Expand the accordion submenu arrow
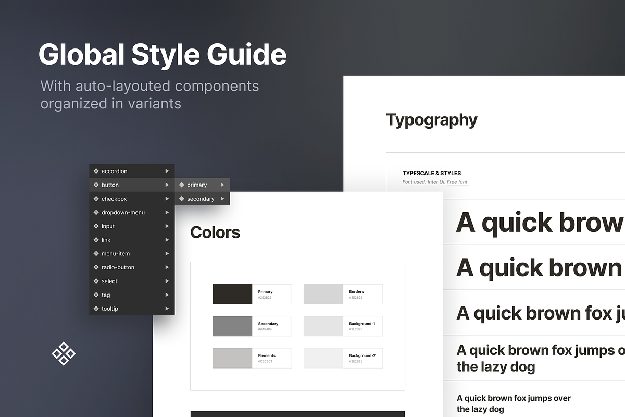The height and width of the screenshot is (417, 625). [x=167, y=171]
